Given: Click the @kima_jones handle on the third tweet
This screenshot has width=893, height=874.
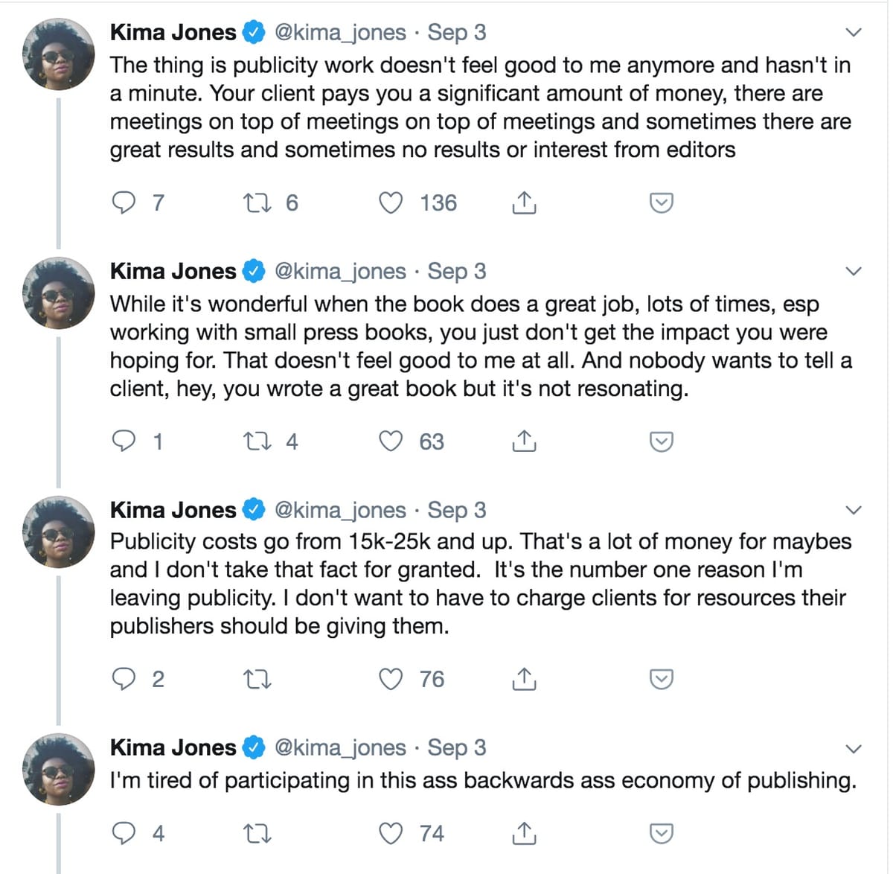Looking at the screenshot, I should click(340, 510).
